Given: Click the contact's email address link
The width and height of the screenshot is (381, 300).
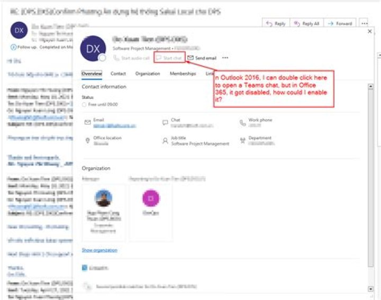Looking at the screenshot, I should pyautogui.click(x=114, y=126).
